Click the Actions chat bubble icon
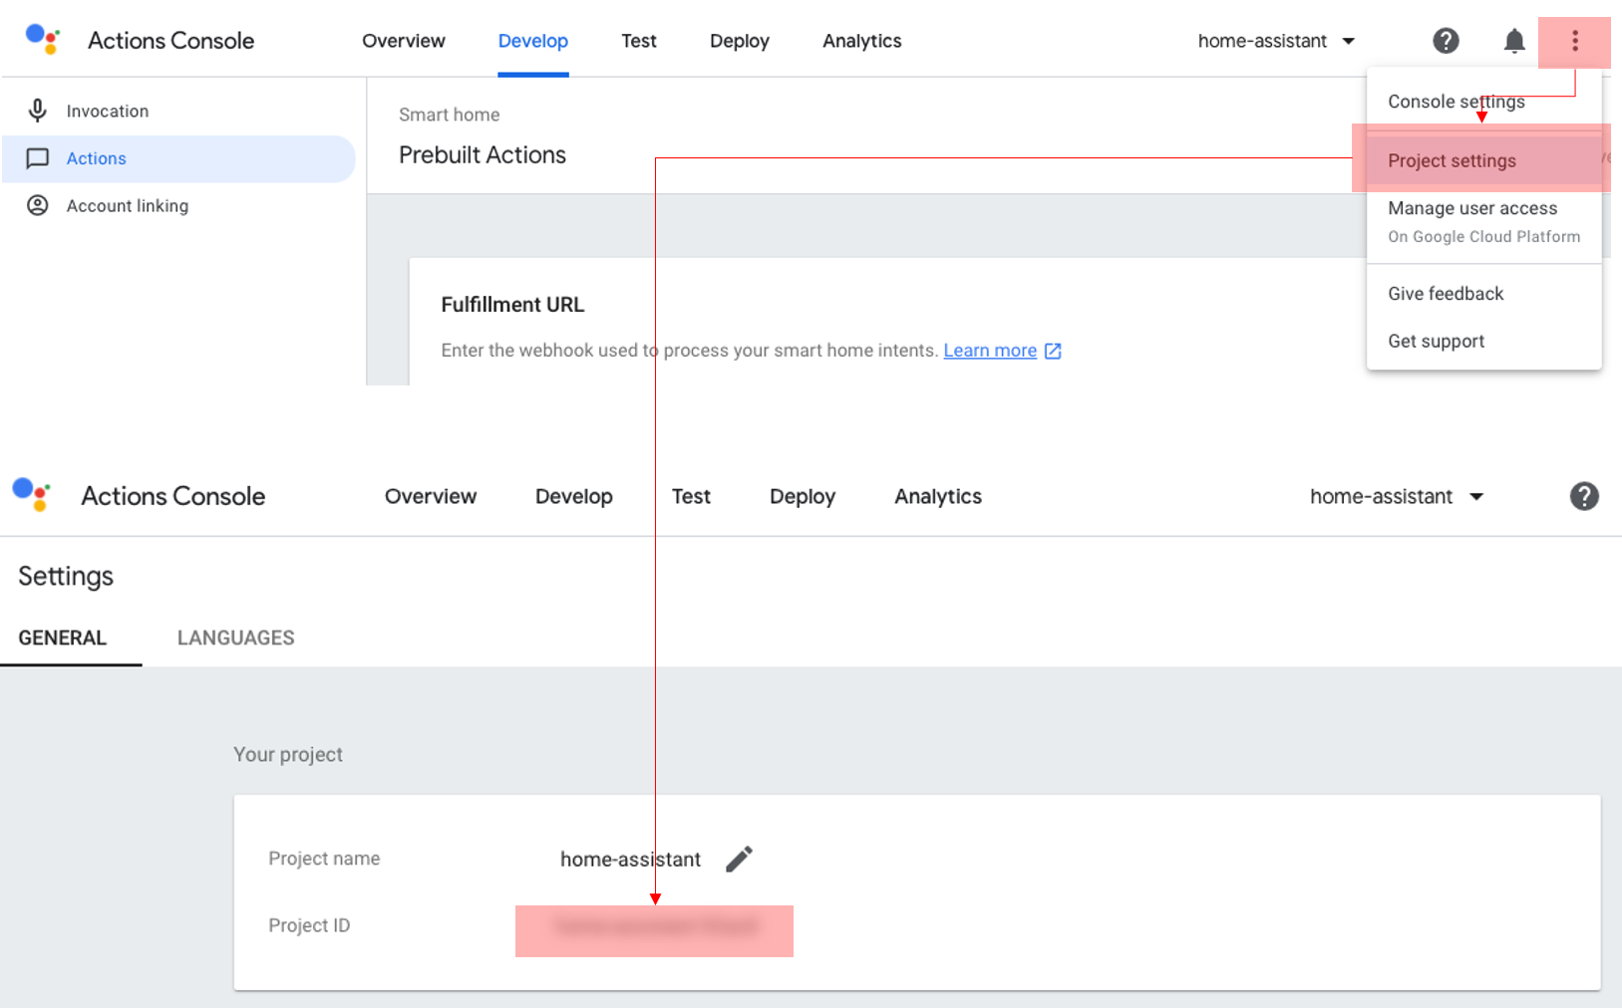1622x1008 pixels. pyautogui.click(x=38, y=158)
